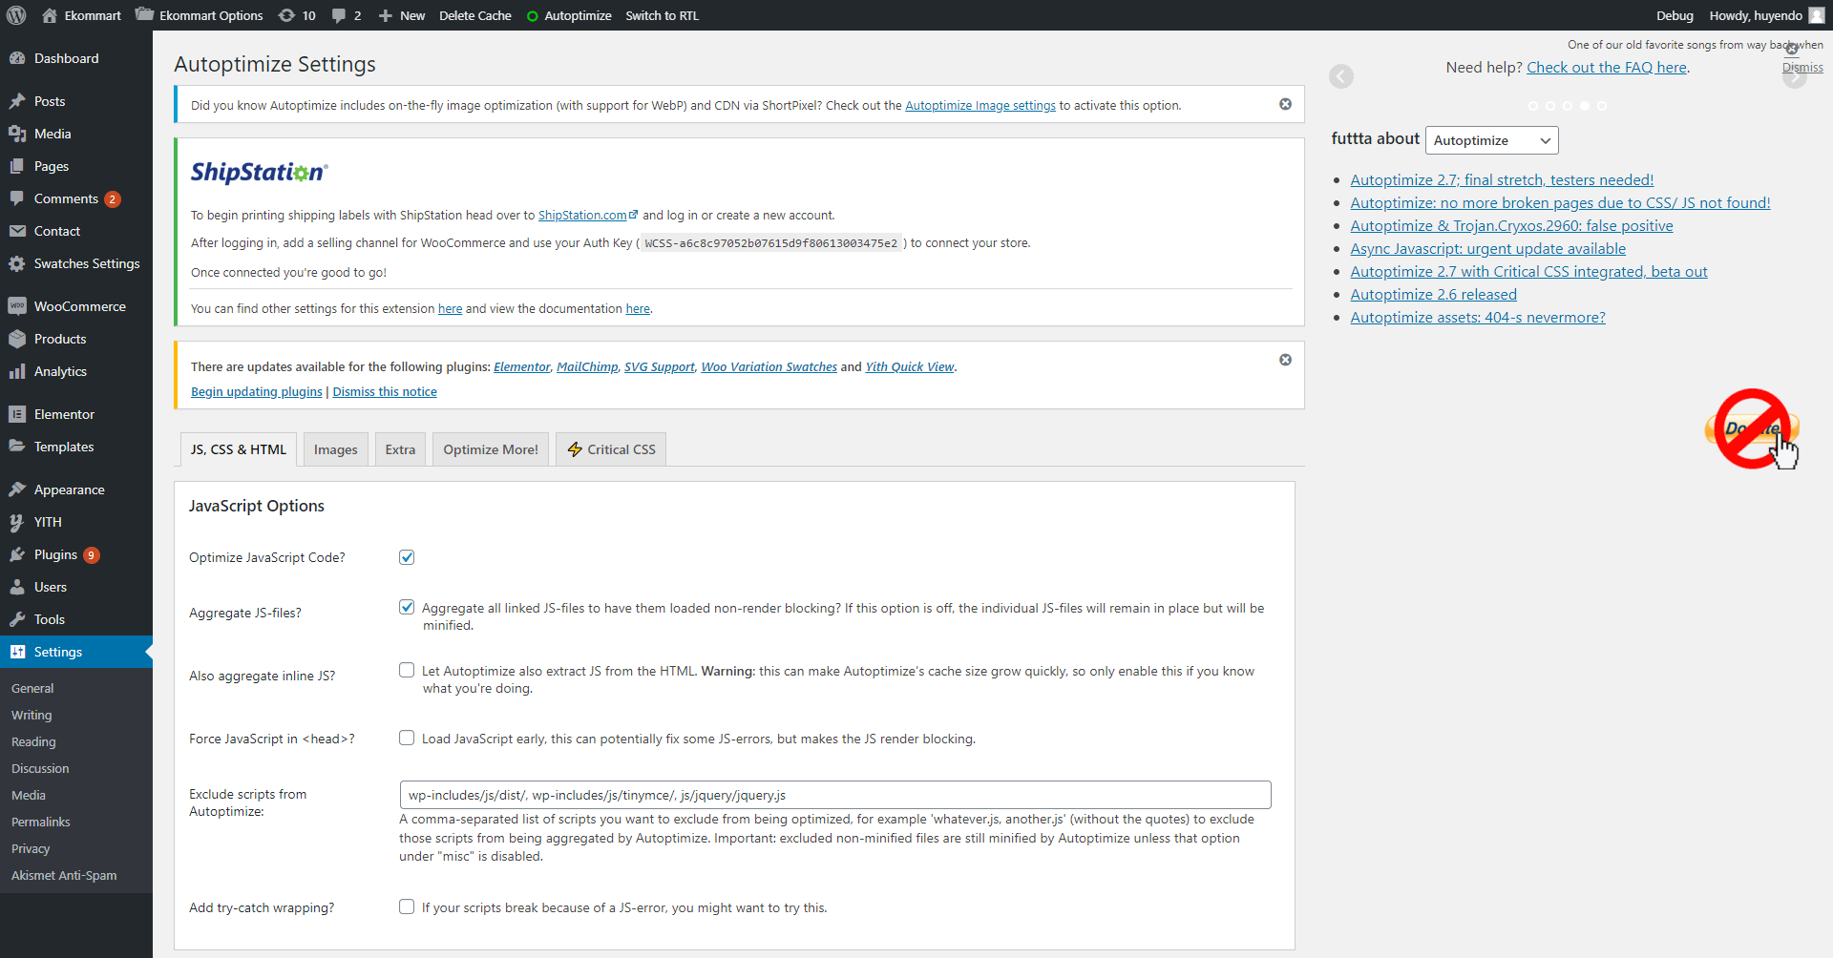
Task: Close the plugin updates available notice
Action: pyautogui.click(x=1285, y=360)
